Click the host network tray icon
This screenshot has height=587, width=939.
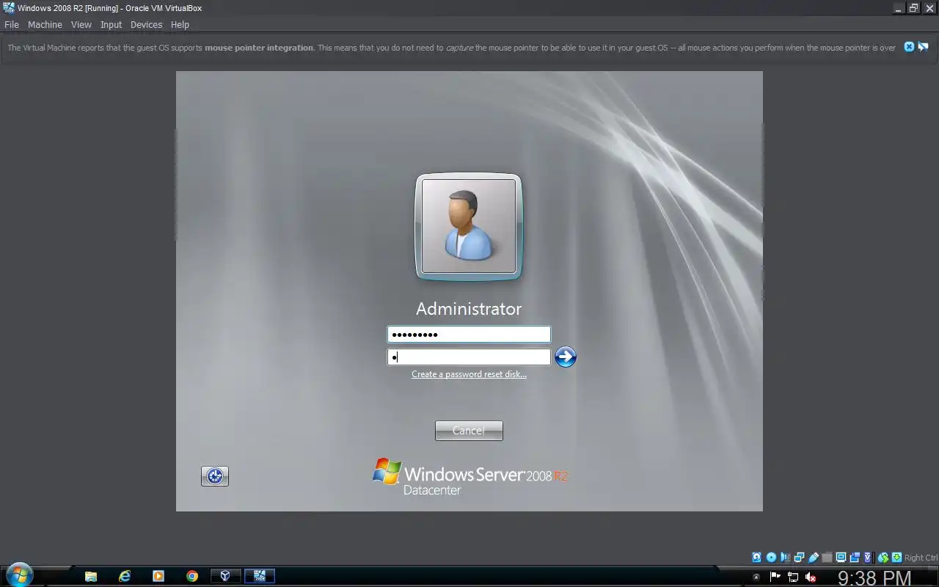coord(793,577)
